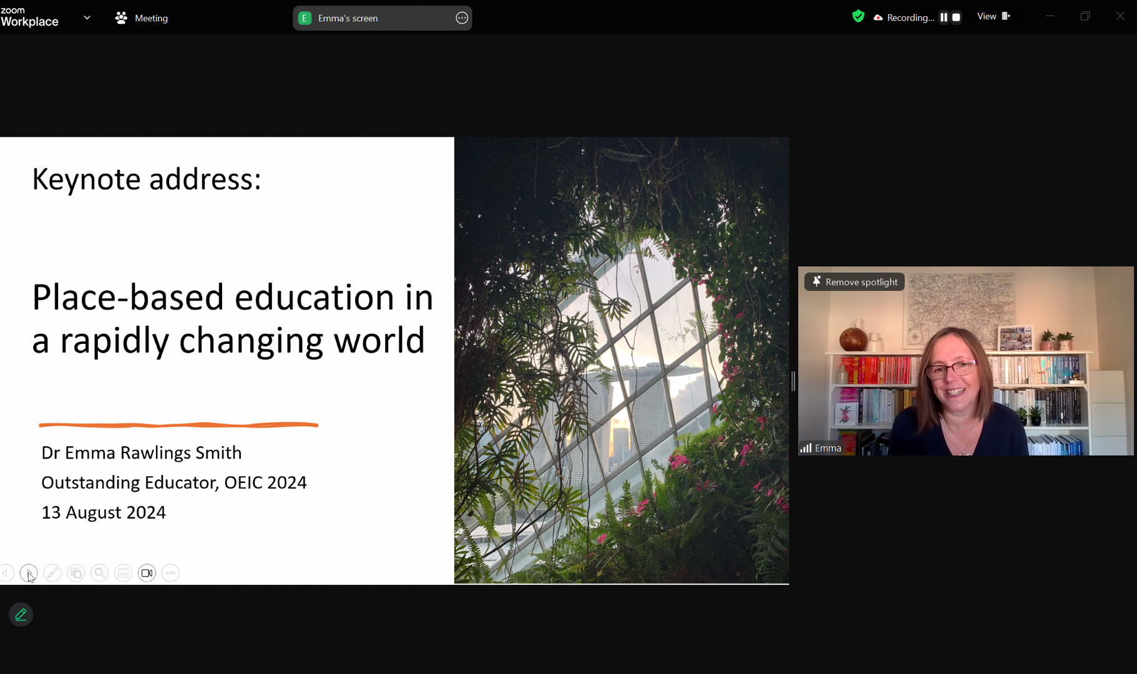Click the green E avatar

coord(305,18)
